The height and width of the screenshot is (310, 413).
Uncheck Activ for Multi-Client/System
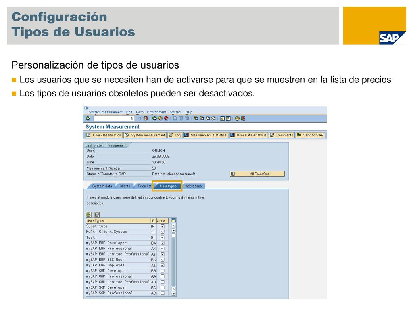click(x=163, y=232)
